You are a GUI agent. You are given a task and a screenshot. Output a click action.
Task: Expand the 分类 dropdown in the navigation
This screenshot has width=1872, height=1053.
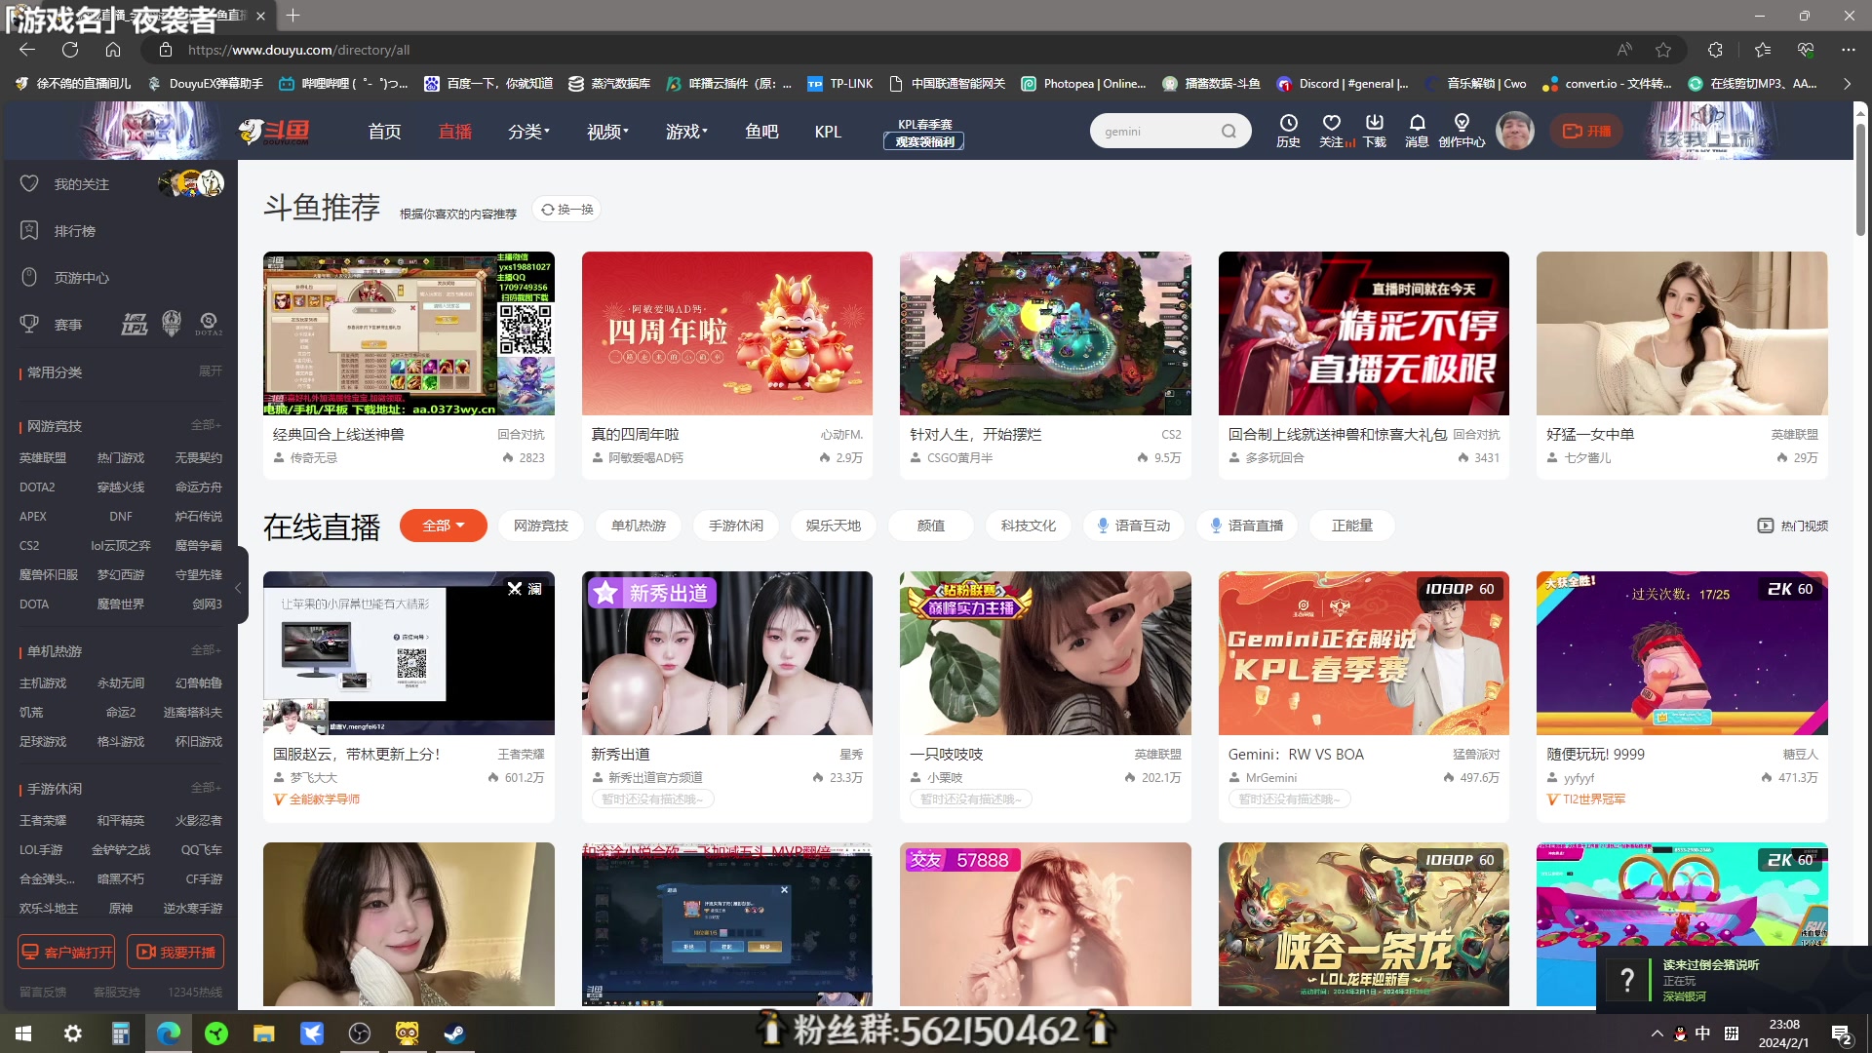528,132
